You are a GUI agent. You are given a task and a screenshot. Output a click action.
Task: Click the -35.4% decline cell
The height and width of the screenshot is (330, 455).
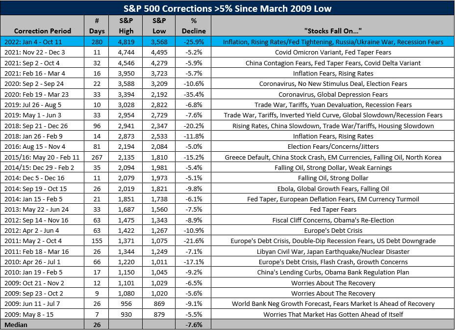tap(194, 94)
